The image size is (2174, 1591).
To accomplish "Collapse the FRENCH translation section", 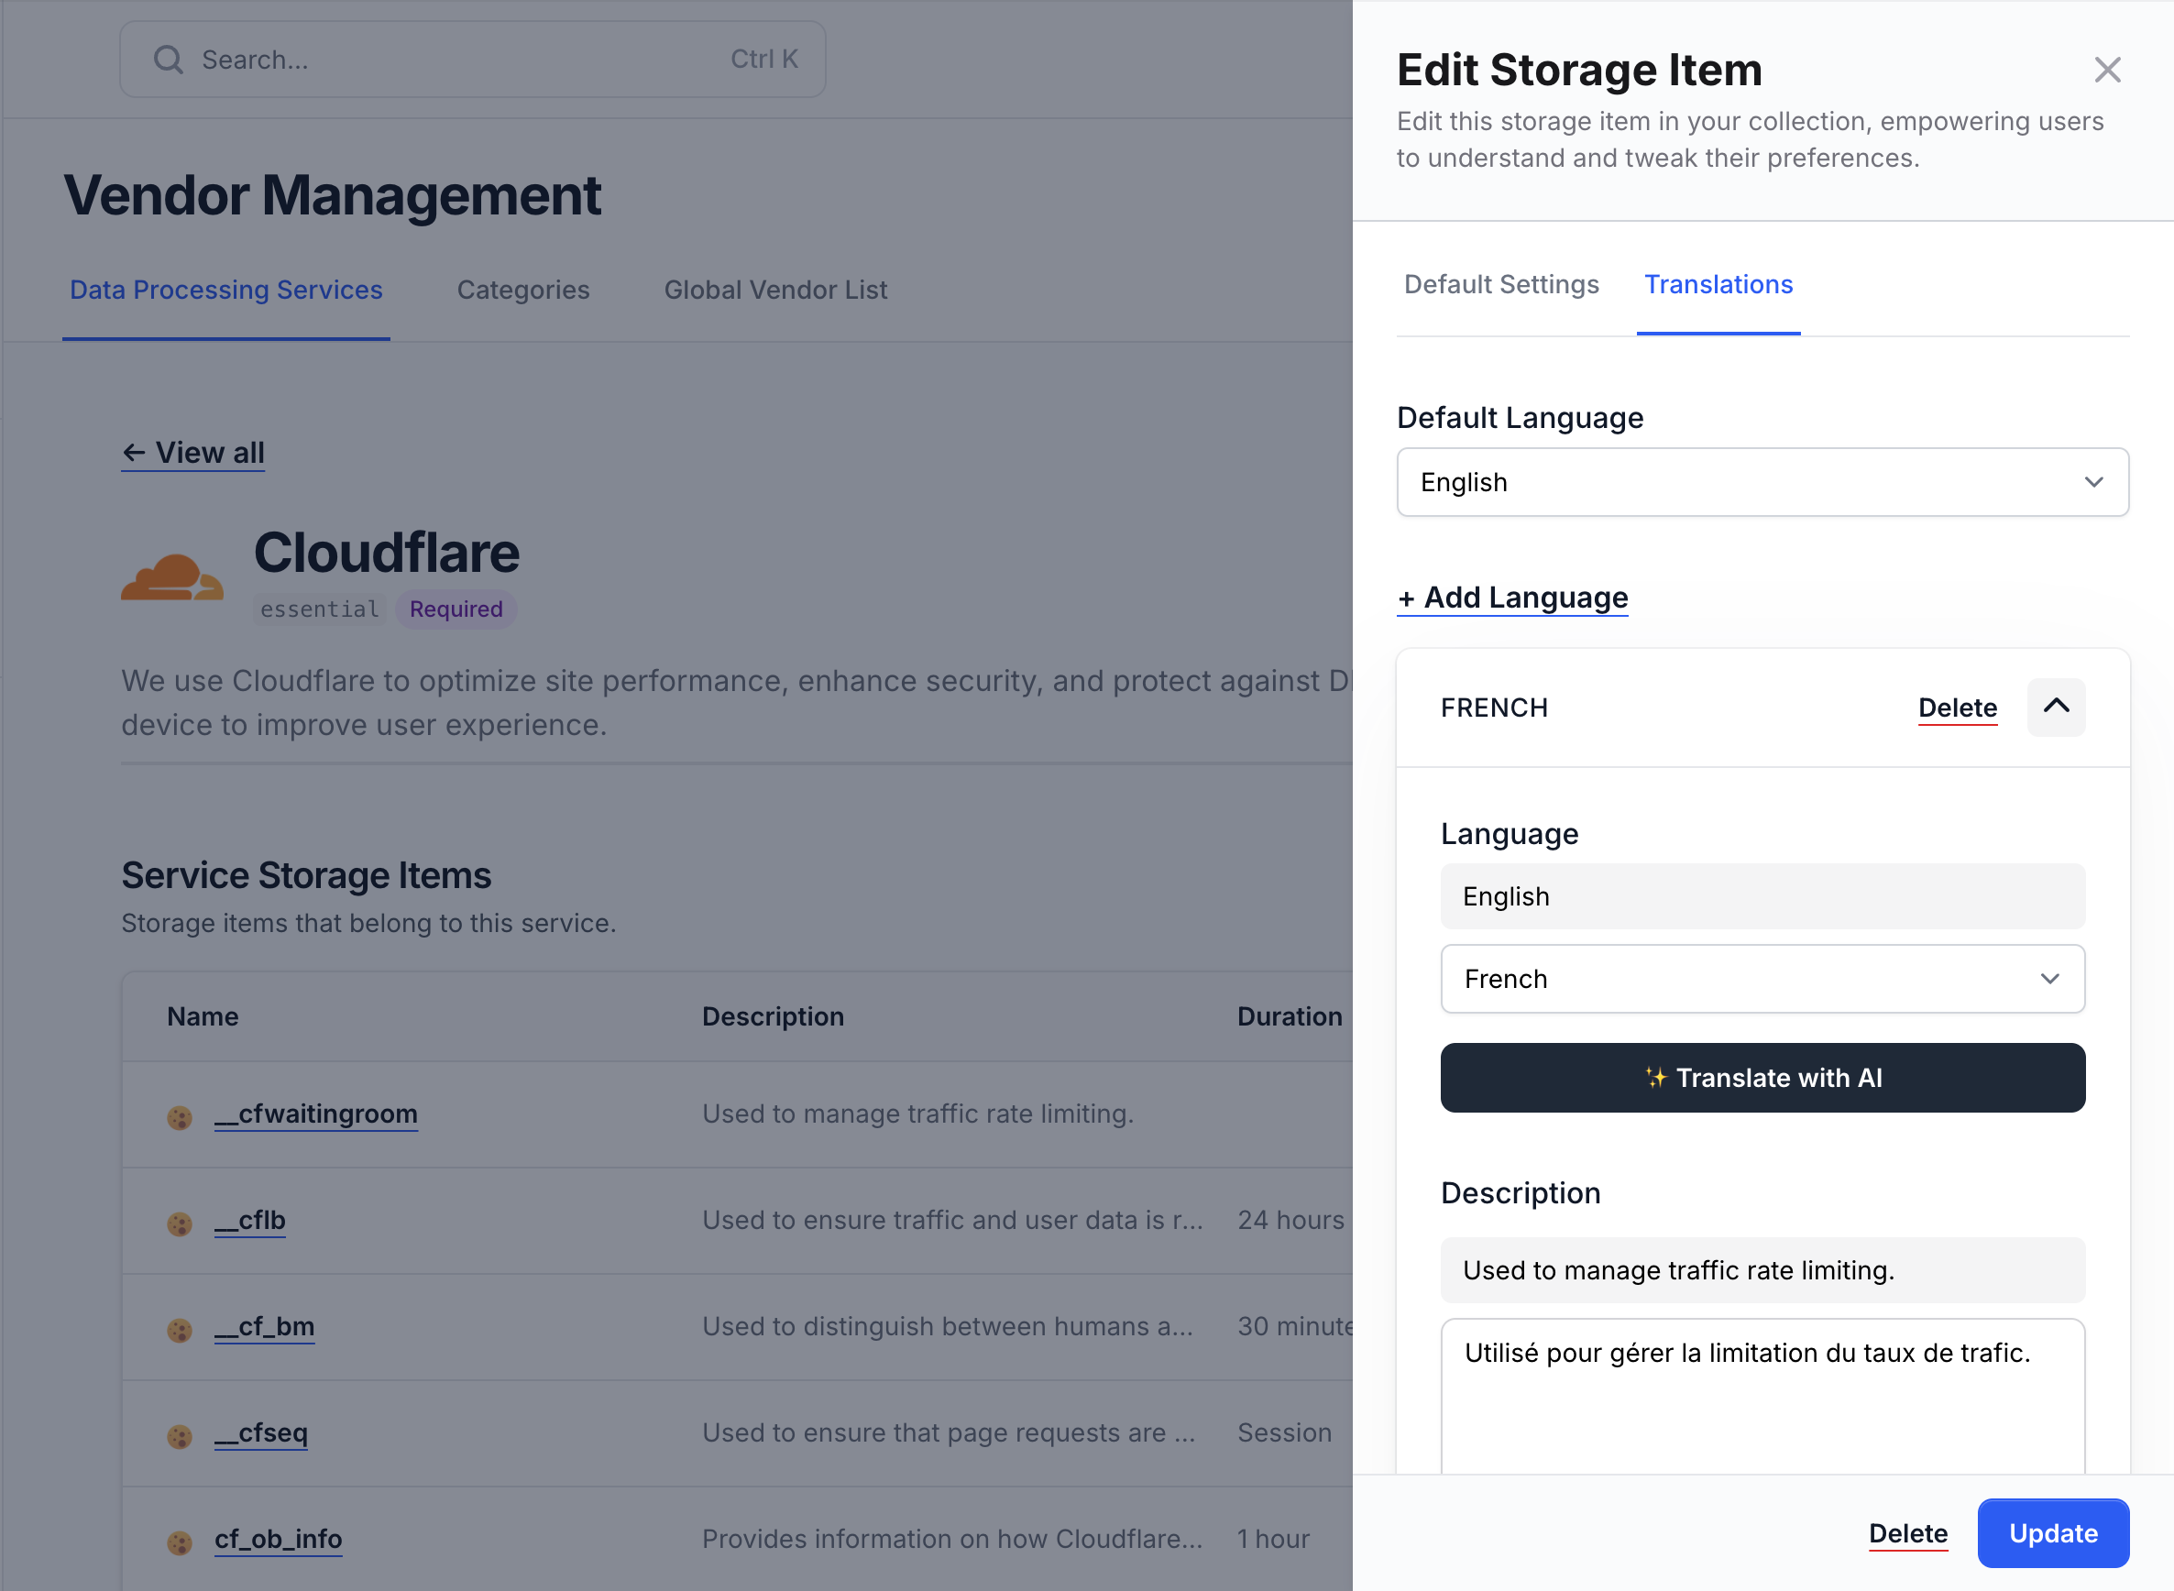I will (x=2056, y=707).
